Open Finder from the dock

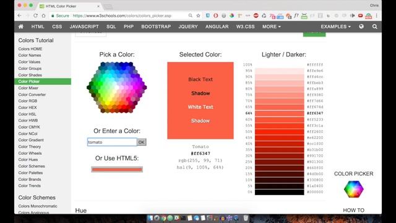point(150,218)
